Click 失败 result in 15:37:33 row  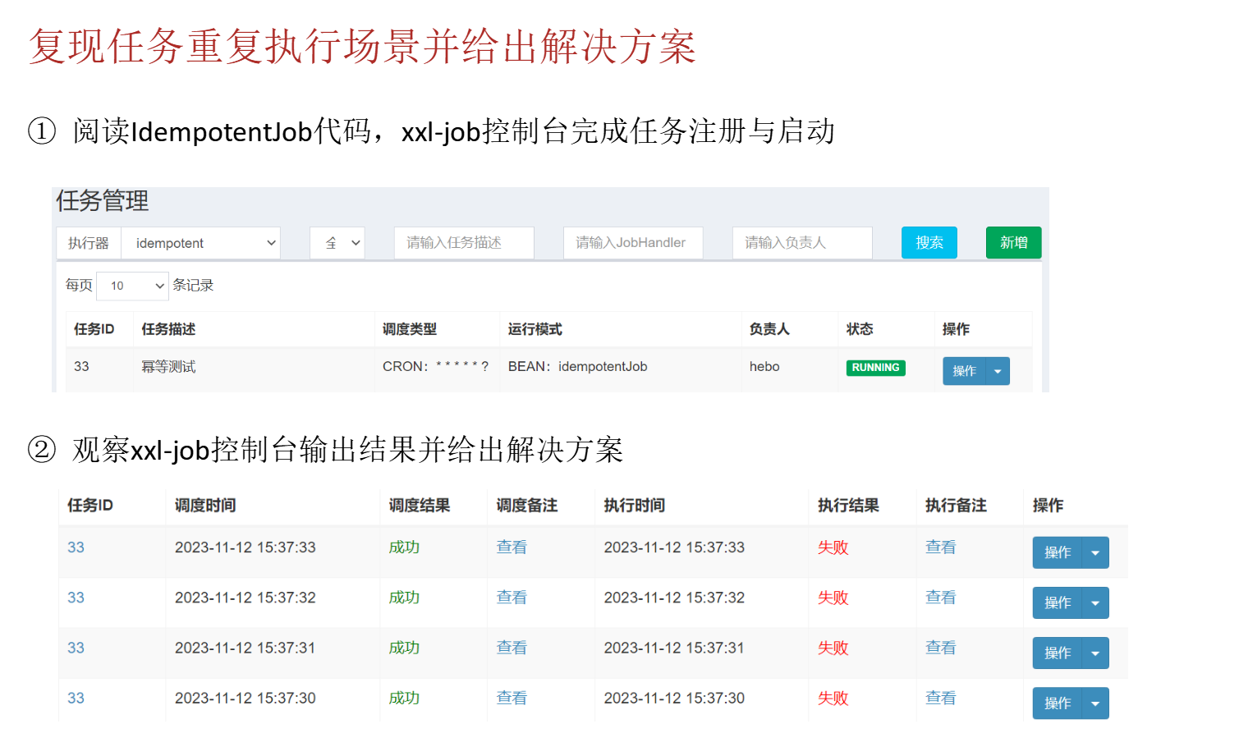[x=833, y=547]
